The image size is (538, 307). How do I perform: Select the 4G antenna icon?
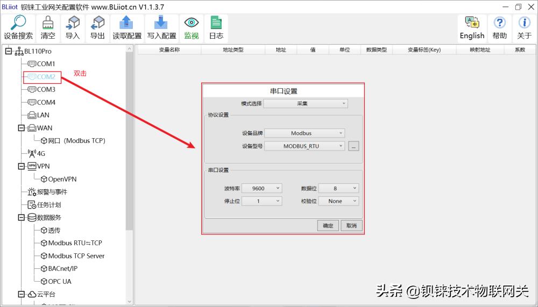pos(32,153)
